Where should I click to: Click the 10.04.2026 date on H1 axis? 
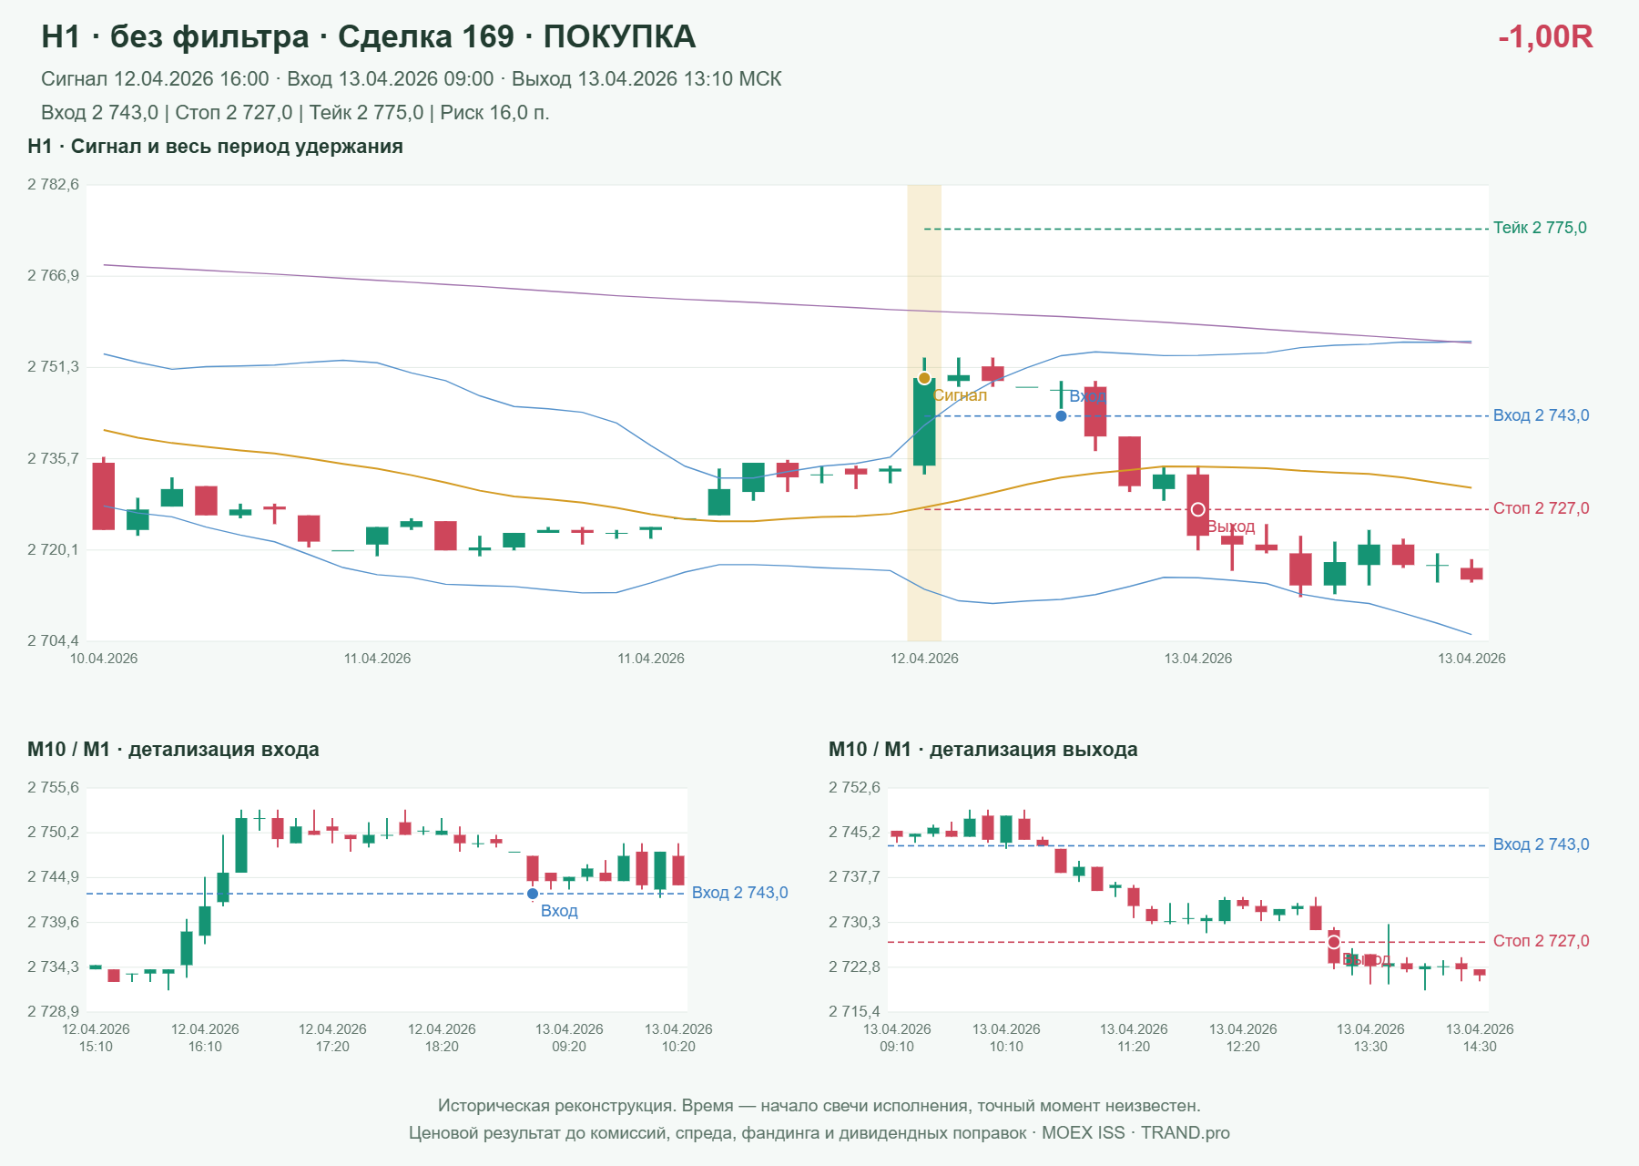tap(104, 659)
